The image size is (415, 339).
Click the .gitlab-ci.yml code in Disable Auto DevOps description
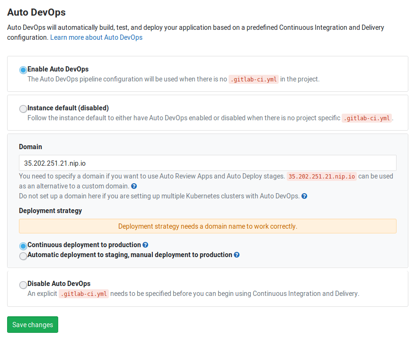pos(83,294)
